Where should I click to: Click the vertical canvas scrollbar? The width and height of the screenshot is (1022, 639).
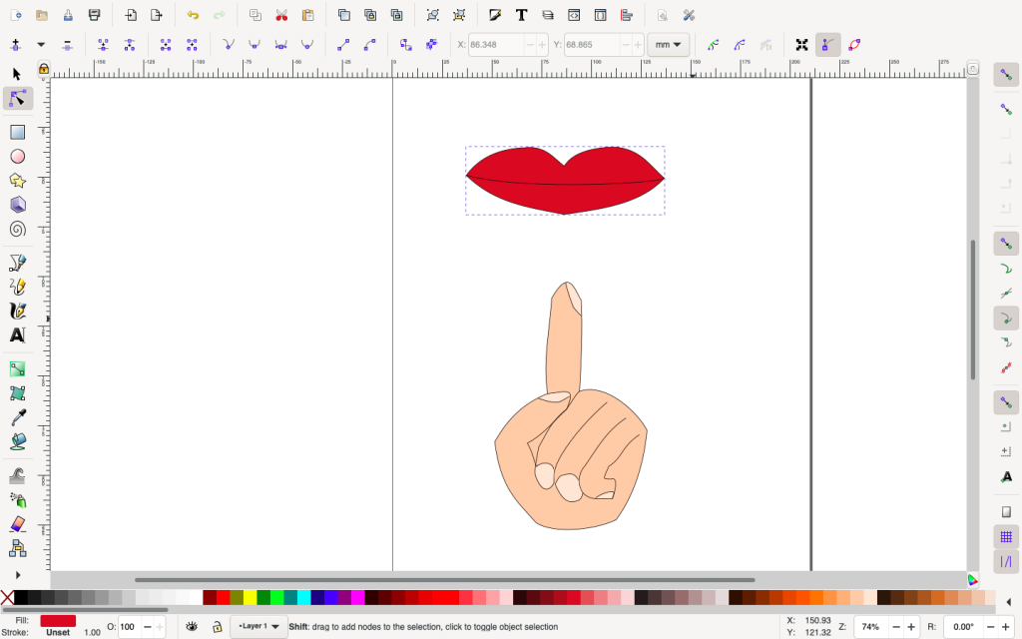(973, 310)
